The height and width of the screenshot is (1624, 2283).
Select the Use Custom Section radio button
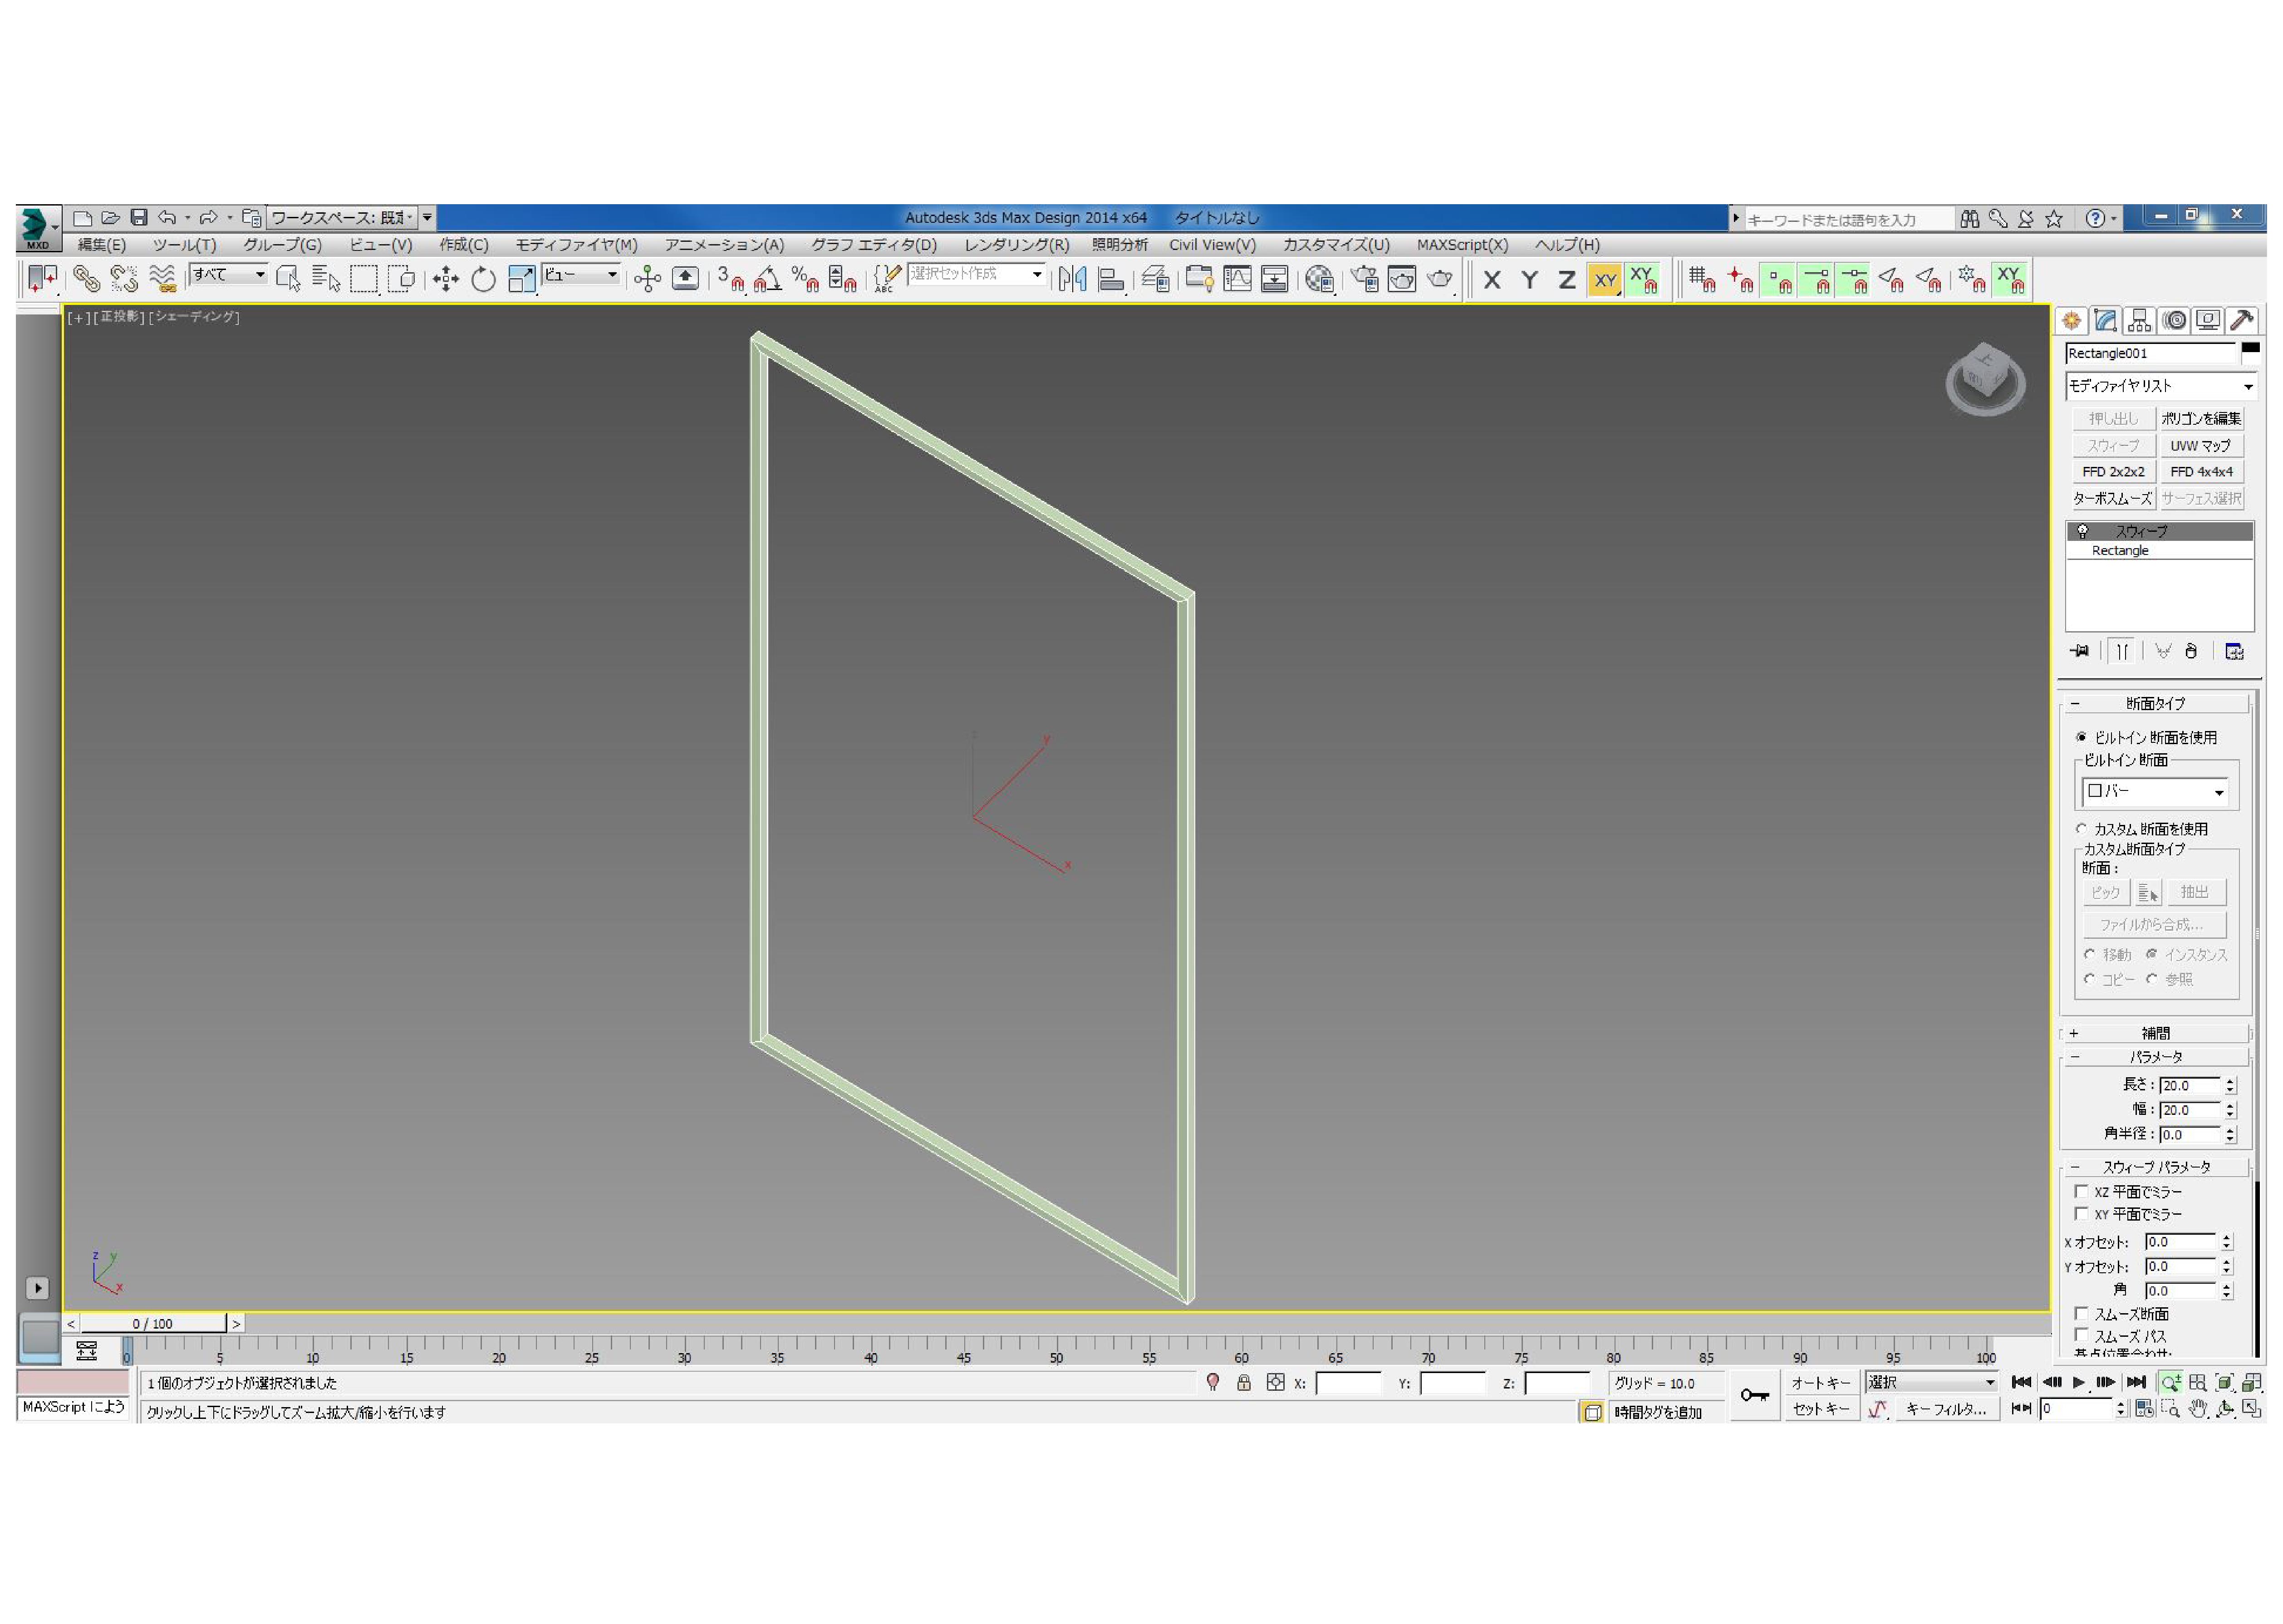(2082, 828)
